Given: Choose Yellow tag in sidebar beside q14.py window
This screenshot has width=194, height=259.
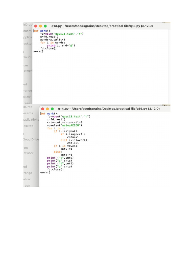Looking at the screenshot, I should click(27, 179).
